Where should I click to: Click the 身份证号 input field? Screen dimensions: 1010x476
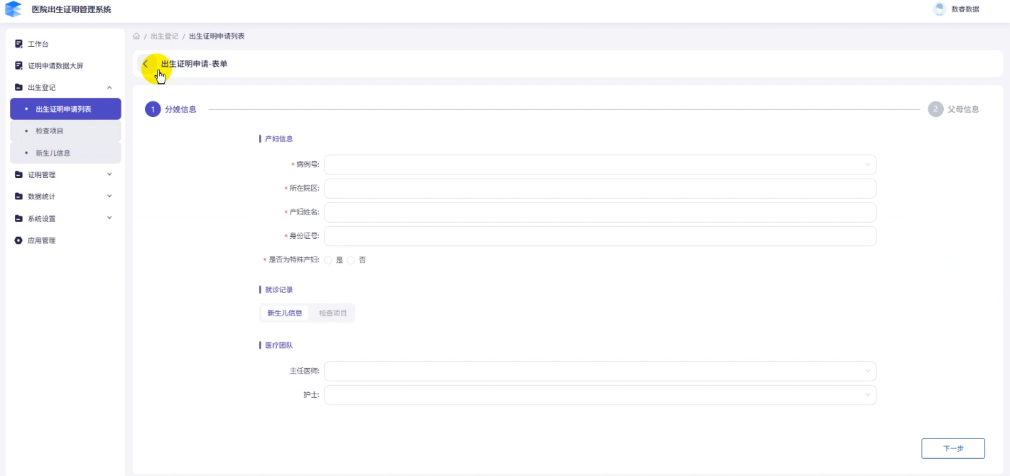click(600, 236)
